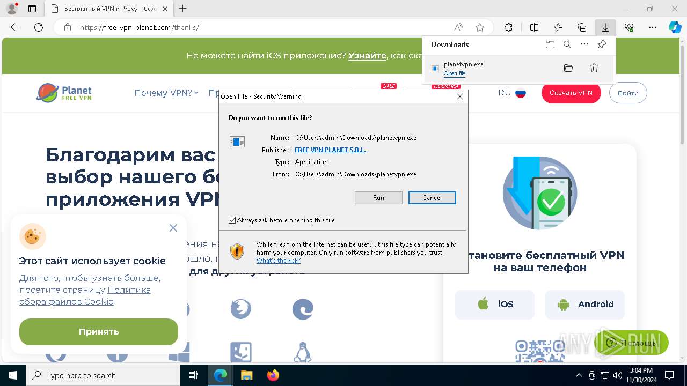This screenshot has width=687, height=386.
Task: Open the notification center icon
Action: (x=669, y=375)
